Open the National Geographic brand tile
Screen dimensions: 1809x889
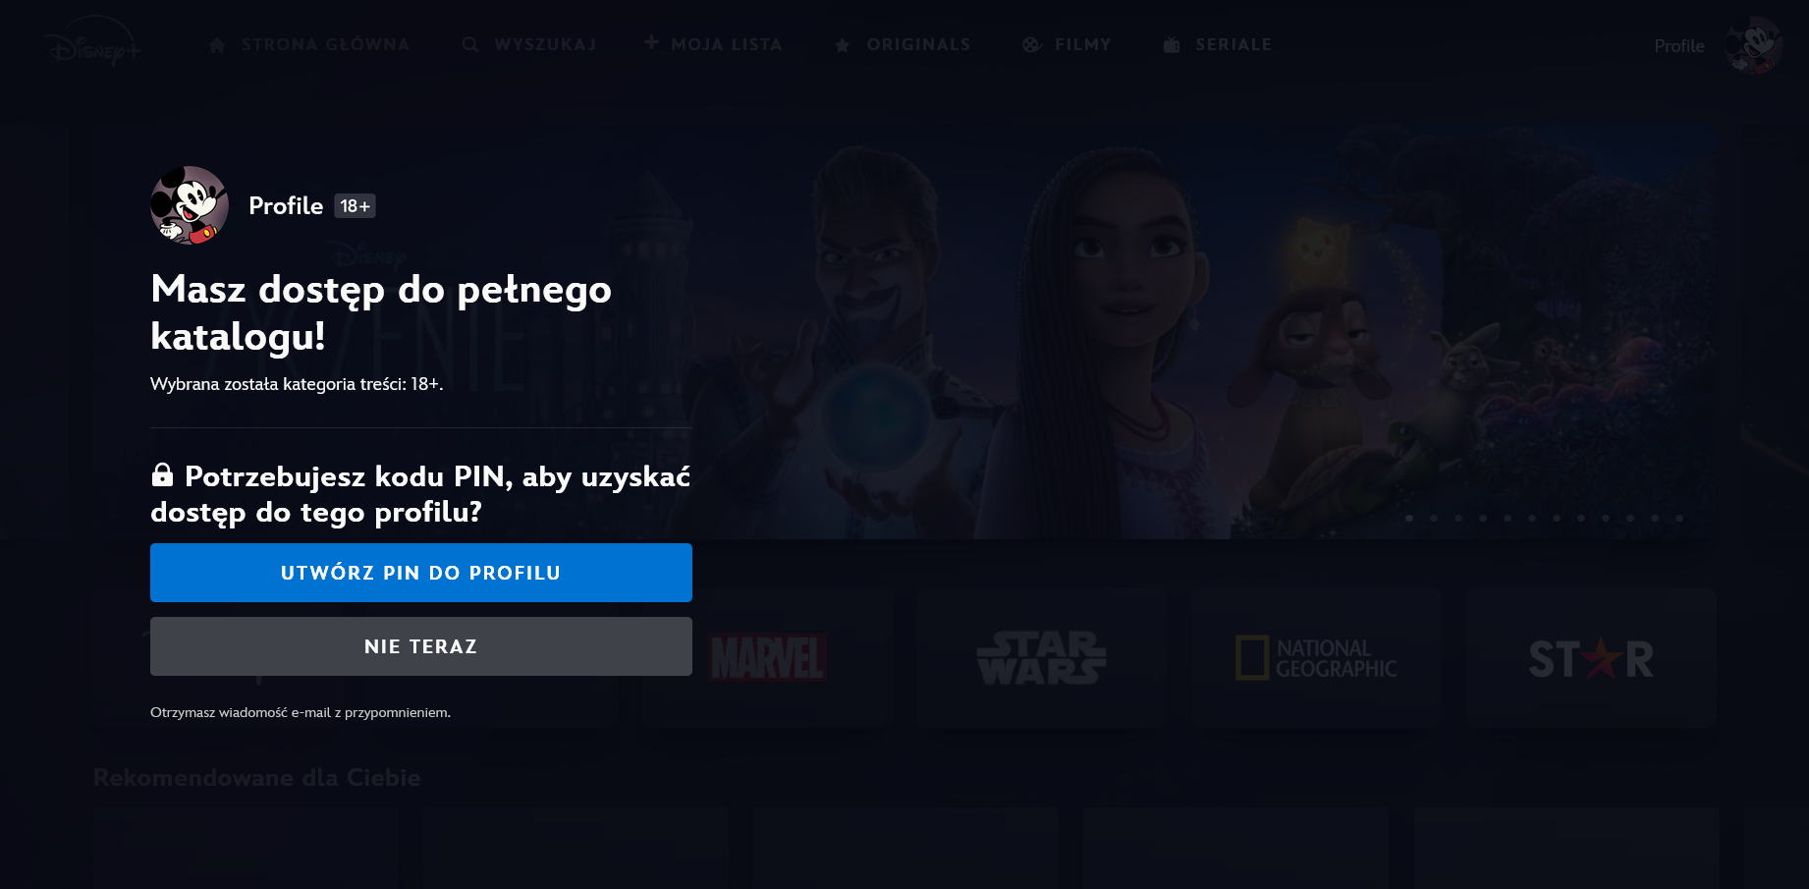(1316, 657)
